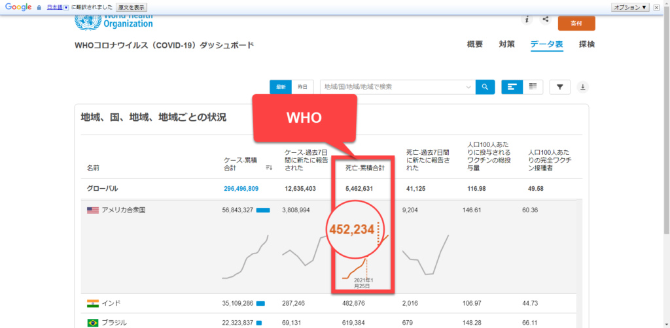Click the orange 寄付 button

(576, 23)
